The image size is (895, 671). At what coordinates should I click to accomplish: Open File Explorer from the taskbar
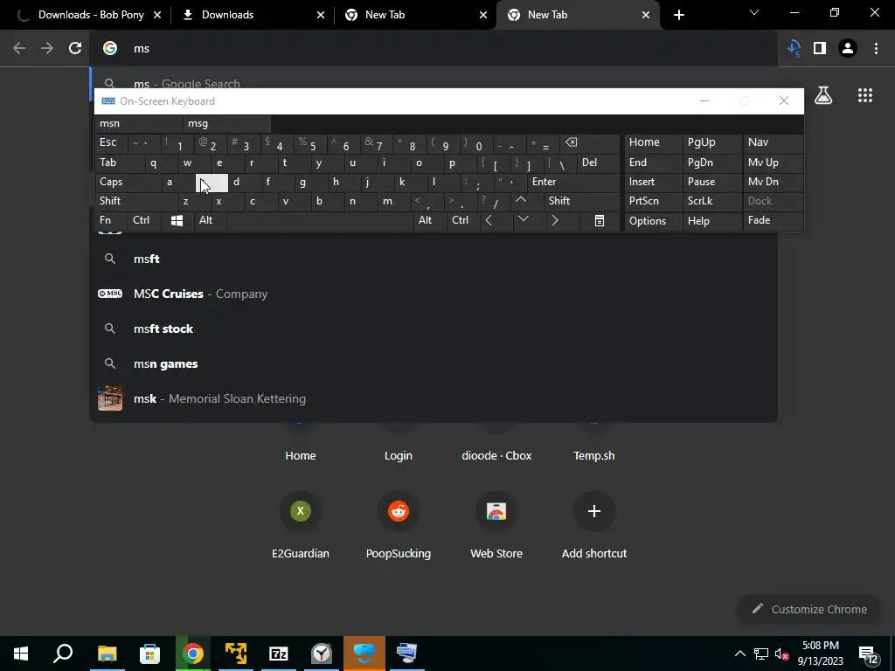click(107, 654)
